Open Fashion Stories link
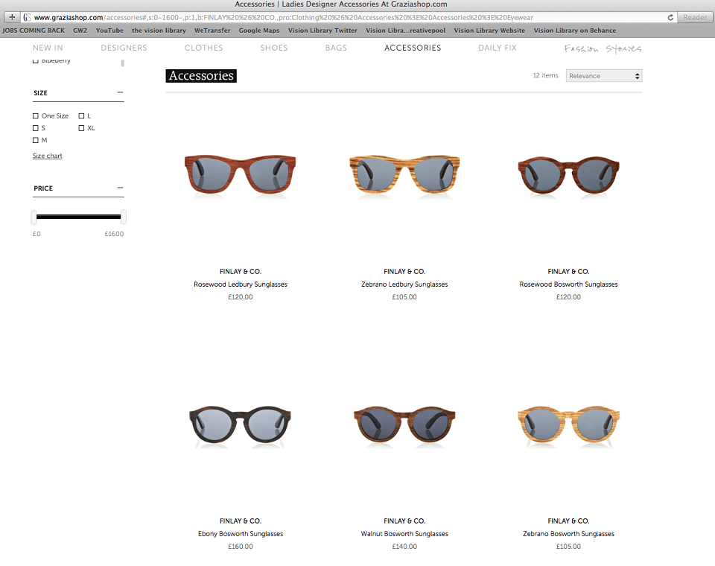 point(603,48)
